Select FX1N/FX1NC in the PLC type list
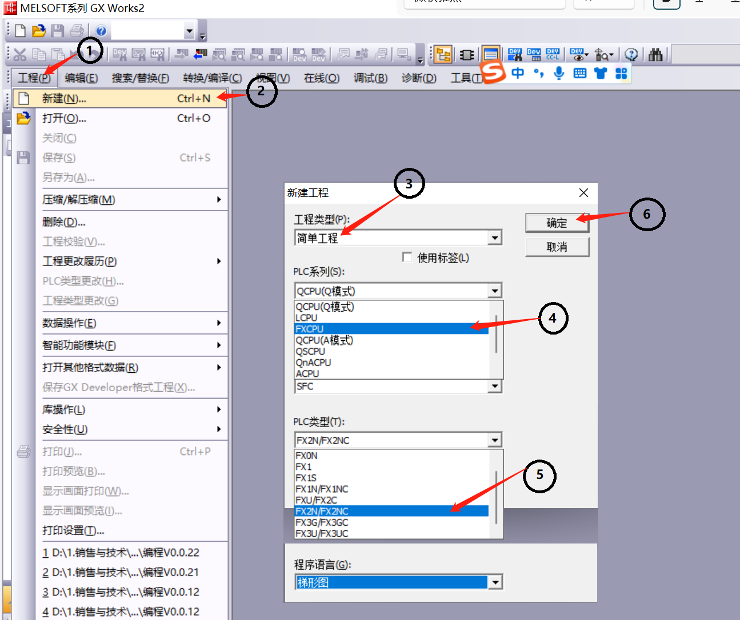 tap(391, 489)
